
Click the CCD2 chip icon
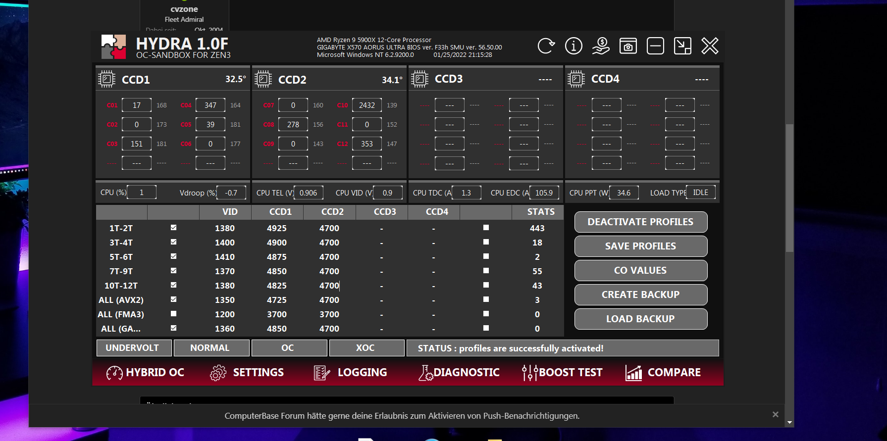pos(263,79)
